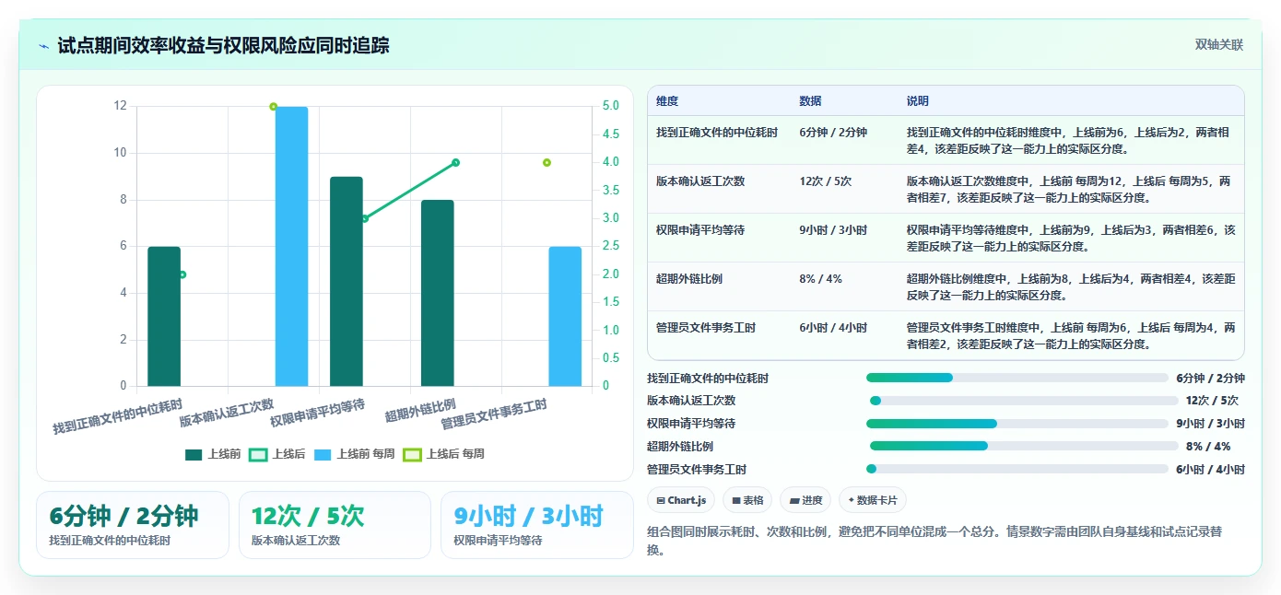1281x595 pixels.
Task: Click progress bar for 版本确认返工次数
Action: (x=1024, y=401)
